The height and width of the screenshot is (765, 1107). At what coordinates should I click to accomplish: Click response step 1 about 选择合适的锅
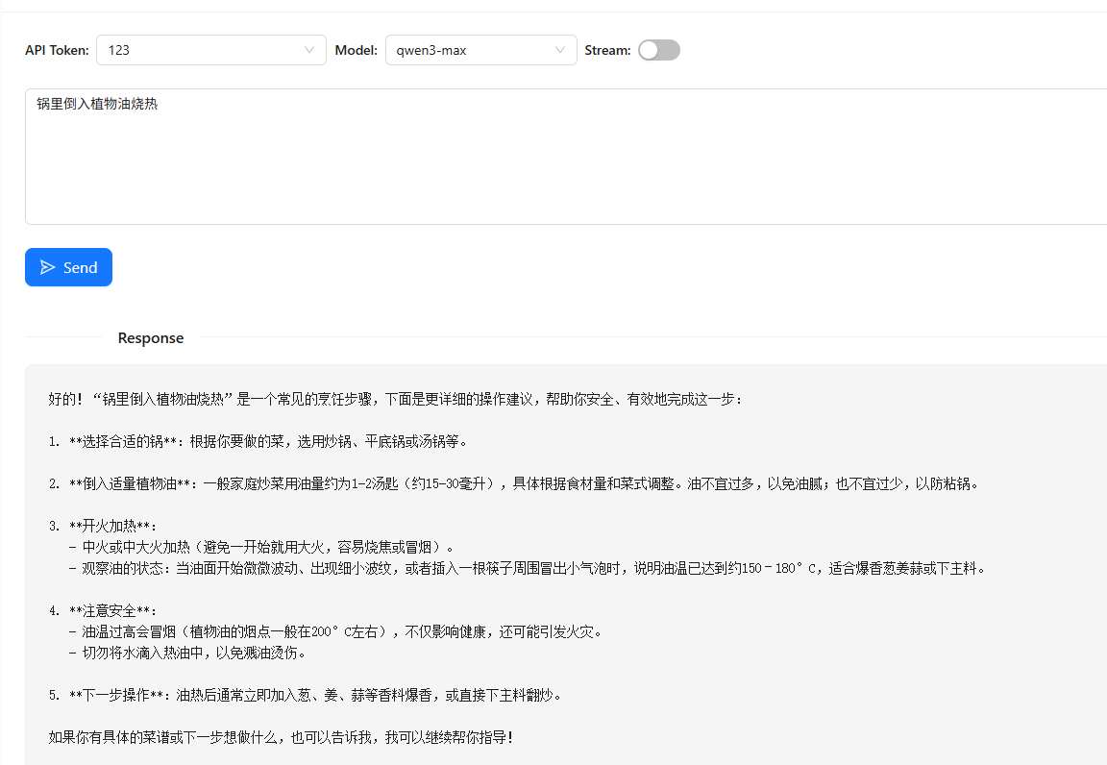(x=258, y=442)
